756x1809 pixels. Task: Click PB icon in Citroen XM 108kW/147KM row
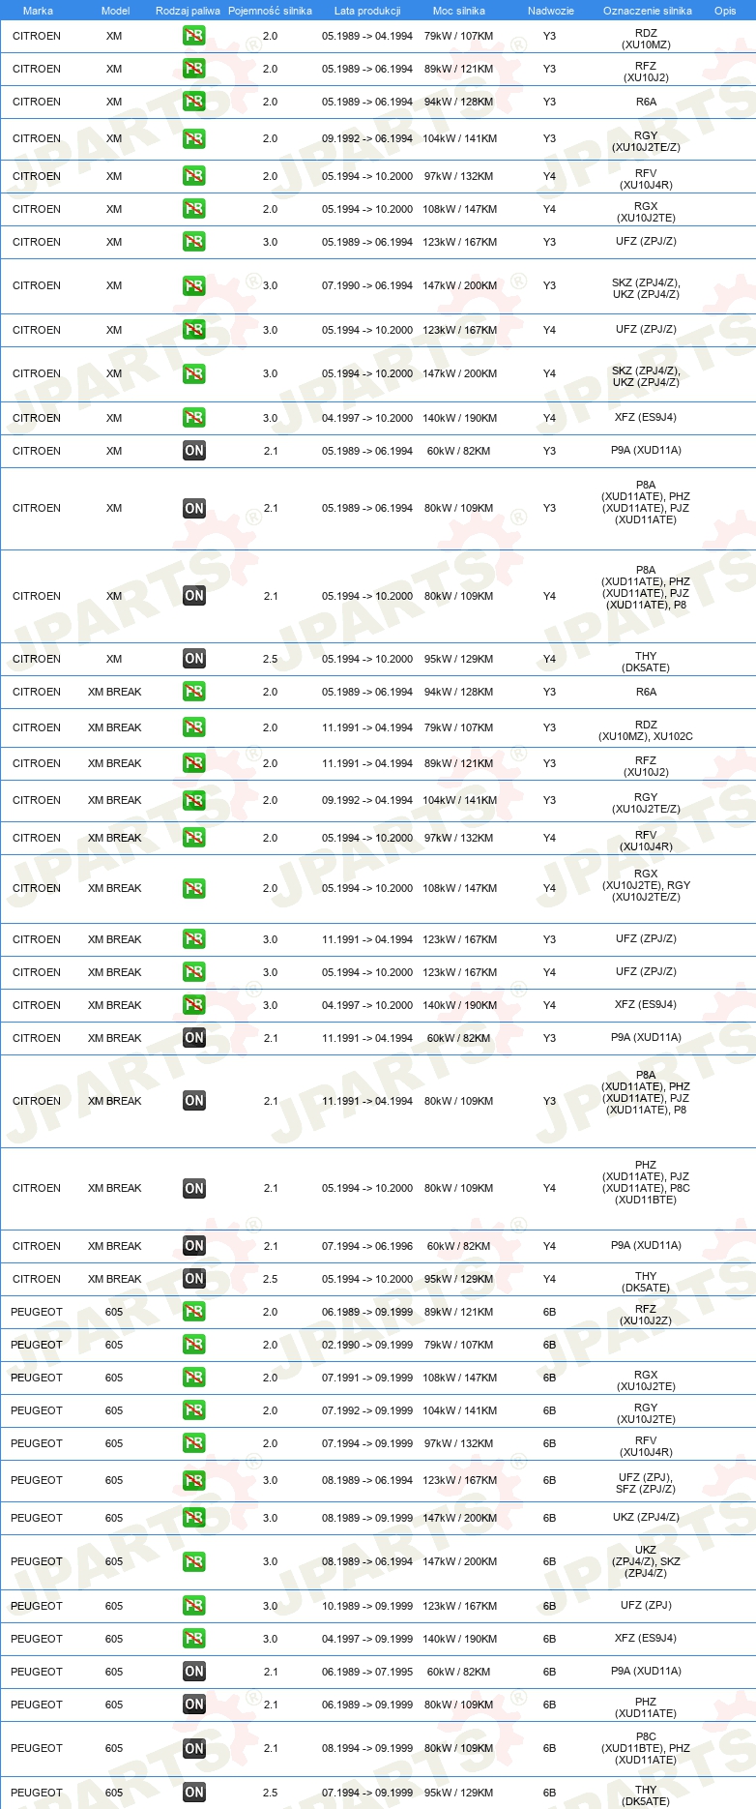[x=194, y=209]
